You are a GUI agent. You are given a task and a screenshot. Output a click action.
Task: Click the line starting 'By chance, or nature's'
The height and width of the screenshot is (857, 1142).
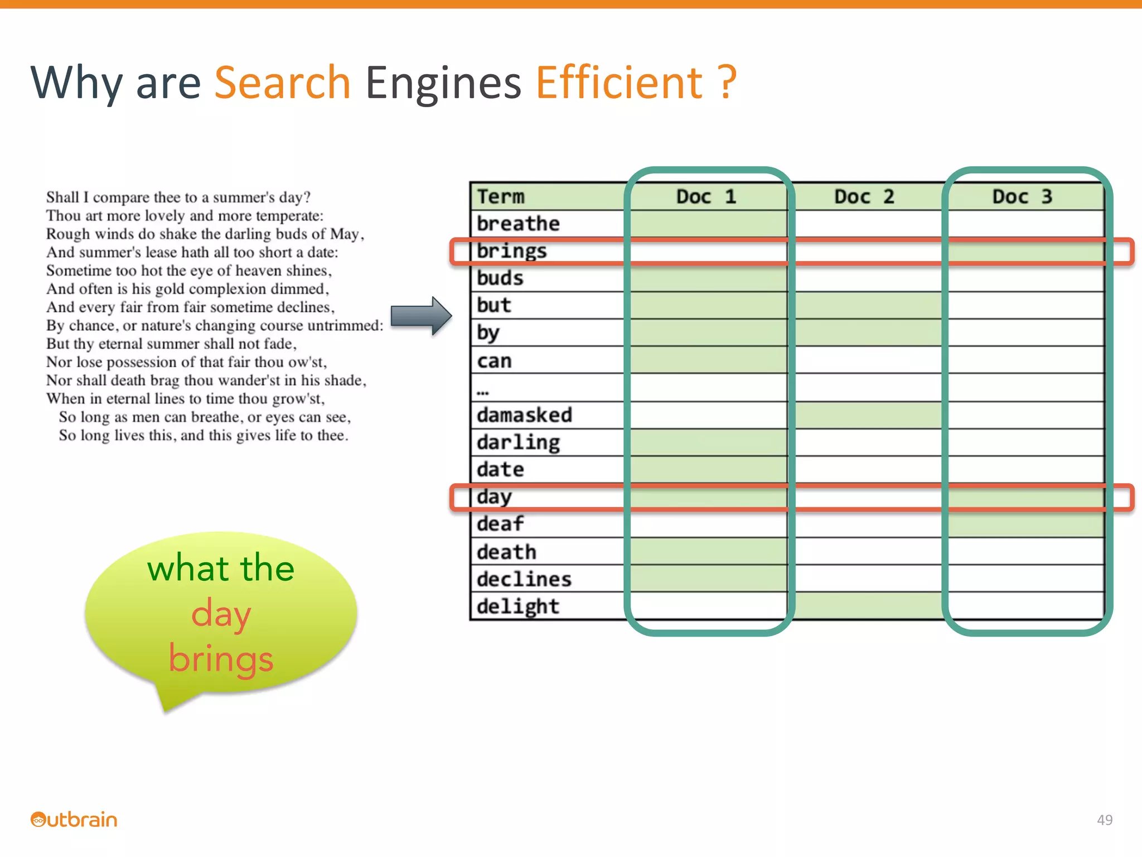[x=215, y=326]
